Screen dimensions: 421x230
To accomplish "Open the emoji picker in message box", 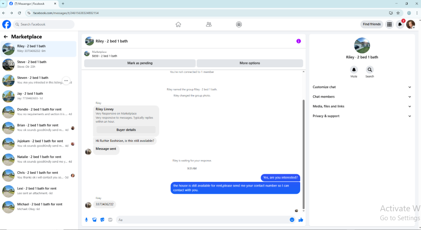I will click(292, 220).
